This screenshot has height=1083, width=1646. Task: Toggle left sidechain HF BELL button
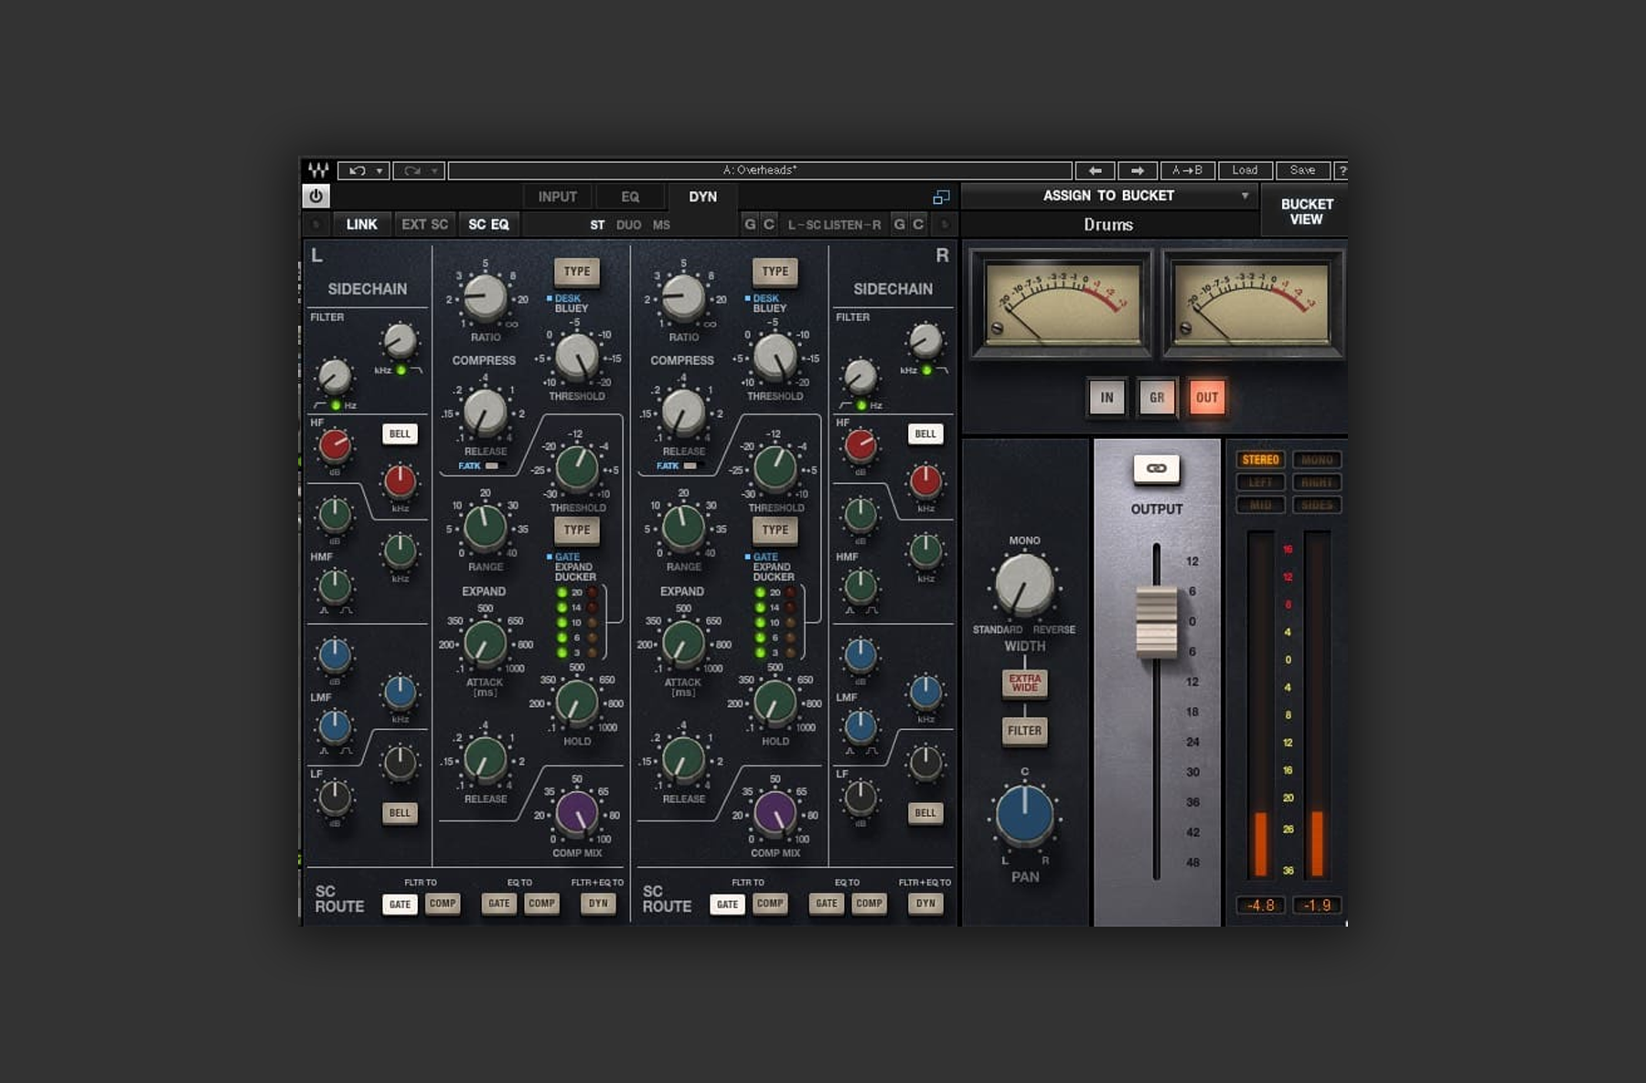[x=400, y=434]
